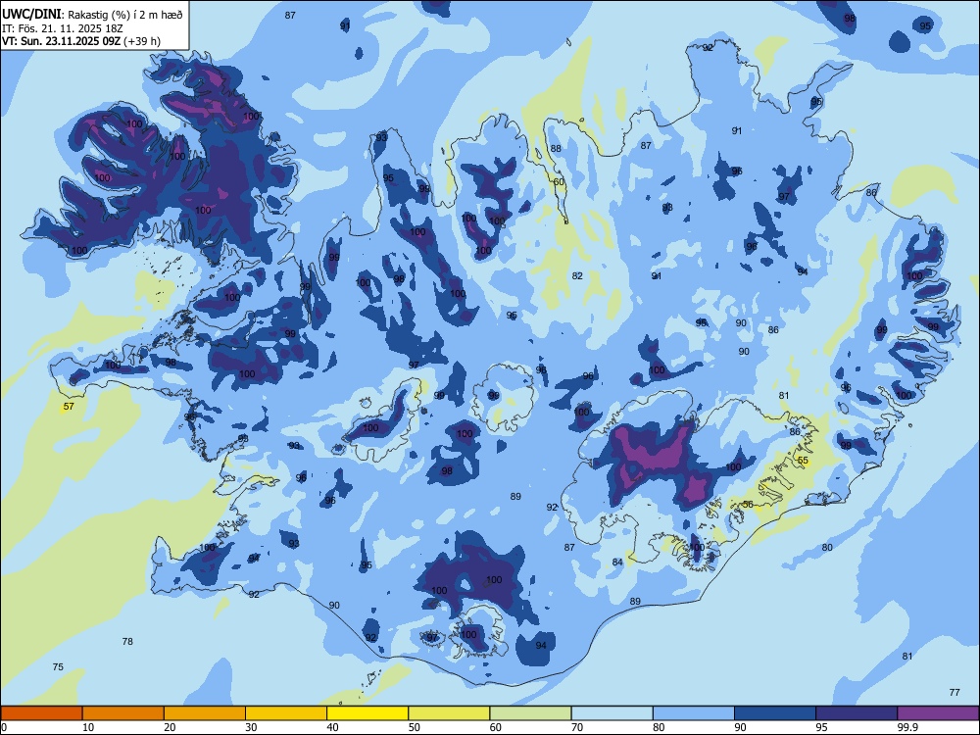
Task: Click the legend label '30'
Action: [x=251, y=727]
